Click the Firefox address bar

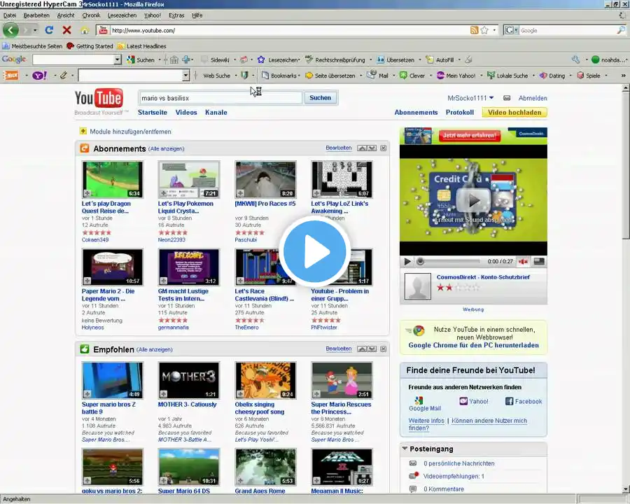click(x=289, y=30)
